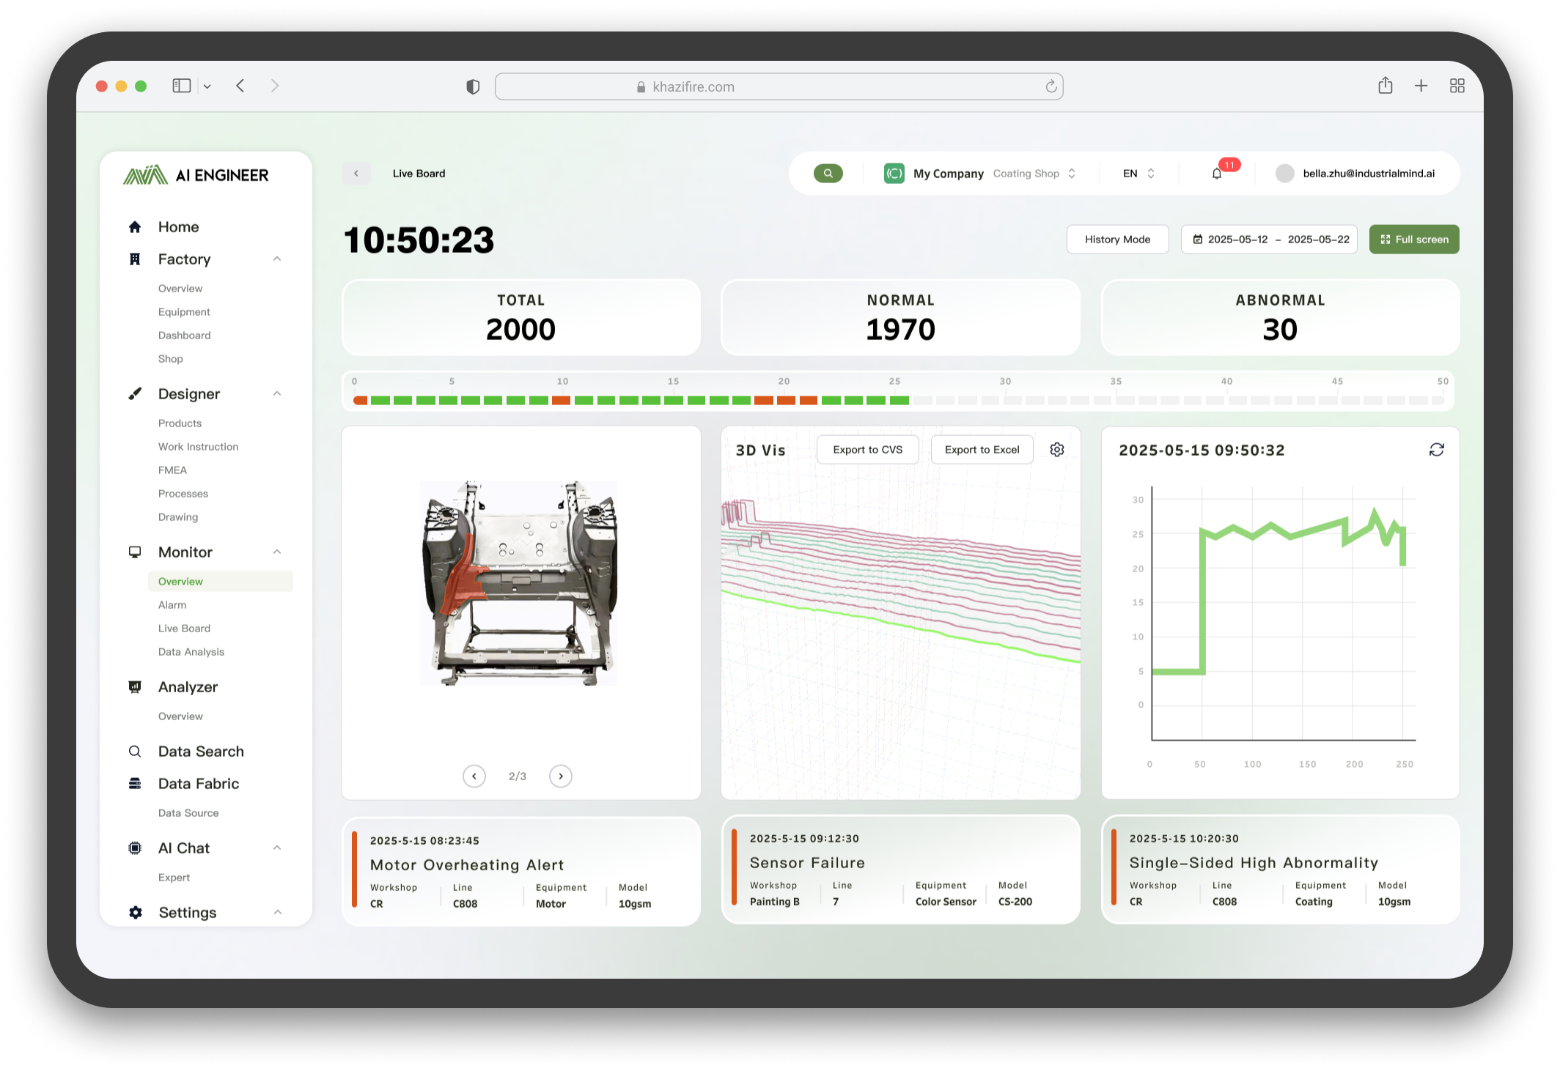Viewport: 1560px width, 1071px height.
Task: Click the green search icon button
Action: point(828,174)
